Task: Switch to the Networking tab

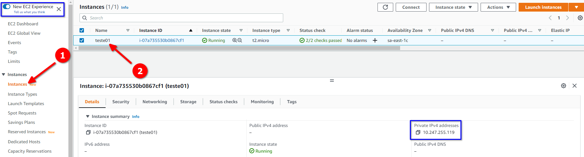Action: pos(155,102)
